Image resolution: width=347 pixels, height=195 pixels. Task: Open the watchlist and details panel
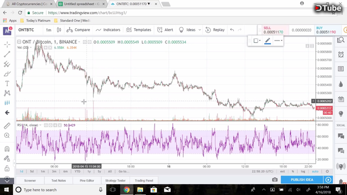(x=341, y=40)
